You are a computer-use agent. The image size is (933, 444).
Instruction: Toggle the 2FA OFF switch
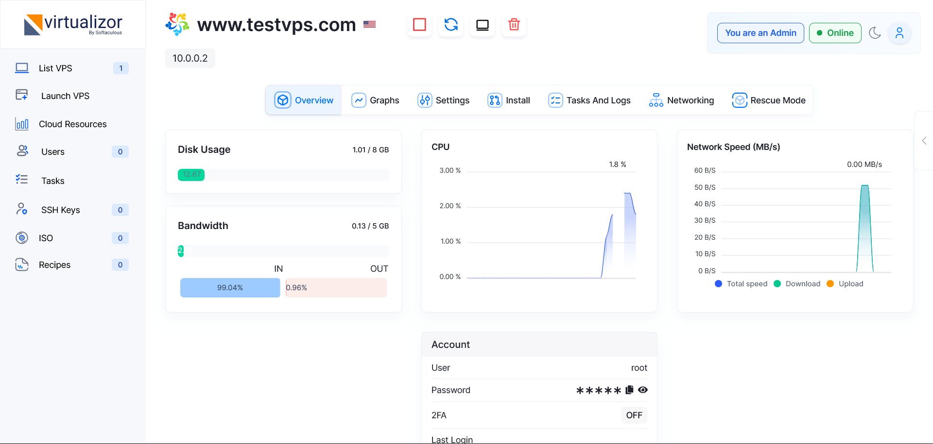point(634,415)
